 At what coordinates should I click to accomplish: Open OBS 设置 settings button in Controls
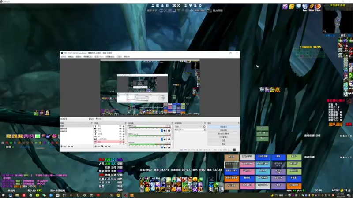pos(224,140)
